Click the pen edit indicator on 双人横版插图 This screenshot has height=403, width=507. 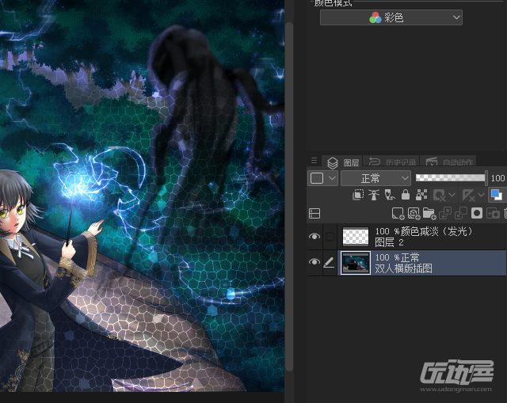330,262
